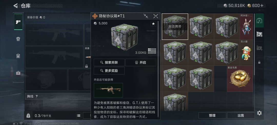The height and width of the screenshot is (125, 277).
Task: Open the green stash tab in right sidebar
Action: click(x=260, y=21)
